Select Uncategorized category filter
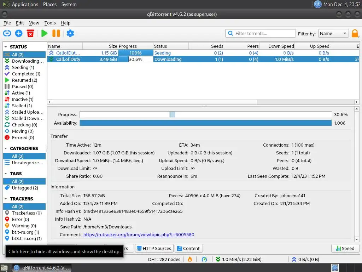Viewport: 362px width, 272px height. click(24, 163)
